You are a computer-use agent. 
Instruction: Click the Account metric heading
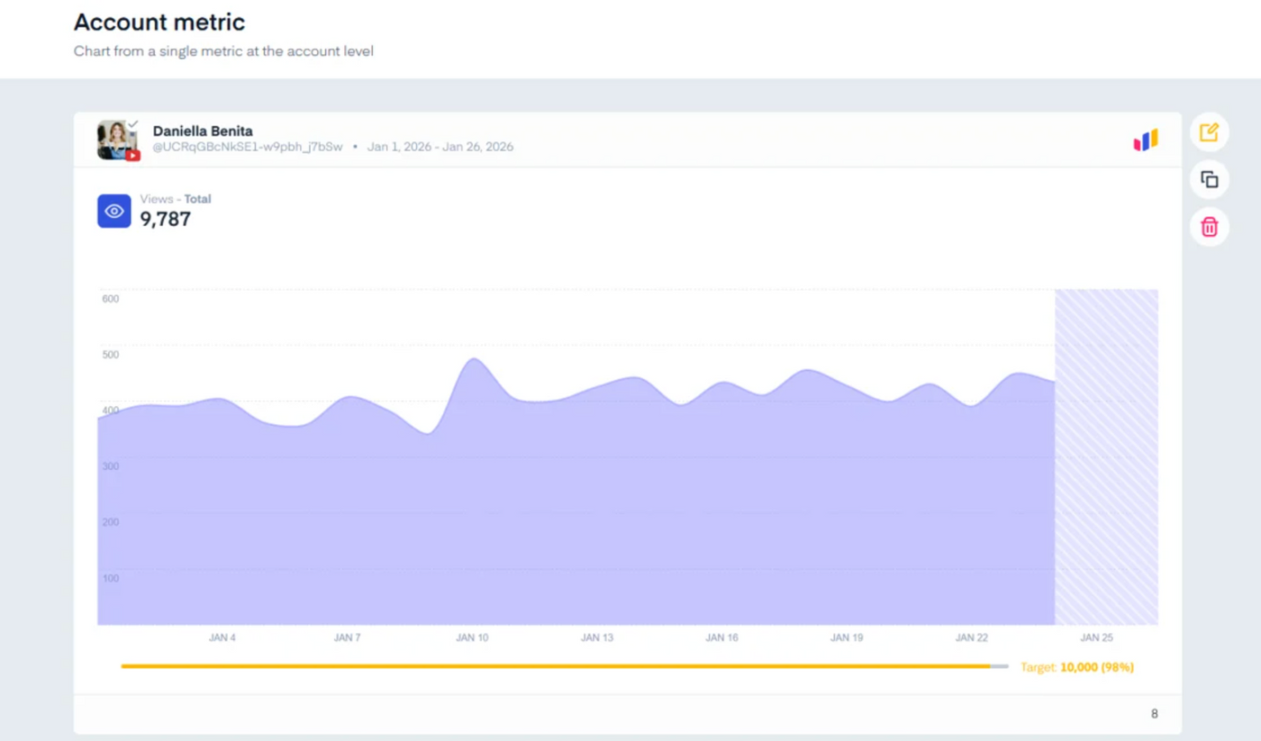(x=159, y=23)
